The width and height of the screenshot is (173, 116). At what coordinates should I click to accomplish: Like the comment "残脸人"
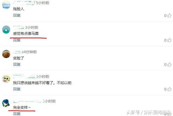(169, 16)
